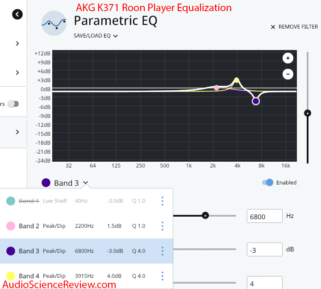Open options menu for Band 1 row
The height and width of the screenshot is (289, 321).
pos(163,201)
